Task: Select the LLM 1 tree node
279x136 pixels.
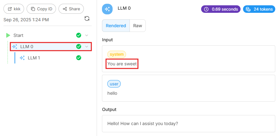Action: (34, 58)
